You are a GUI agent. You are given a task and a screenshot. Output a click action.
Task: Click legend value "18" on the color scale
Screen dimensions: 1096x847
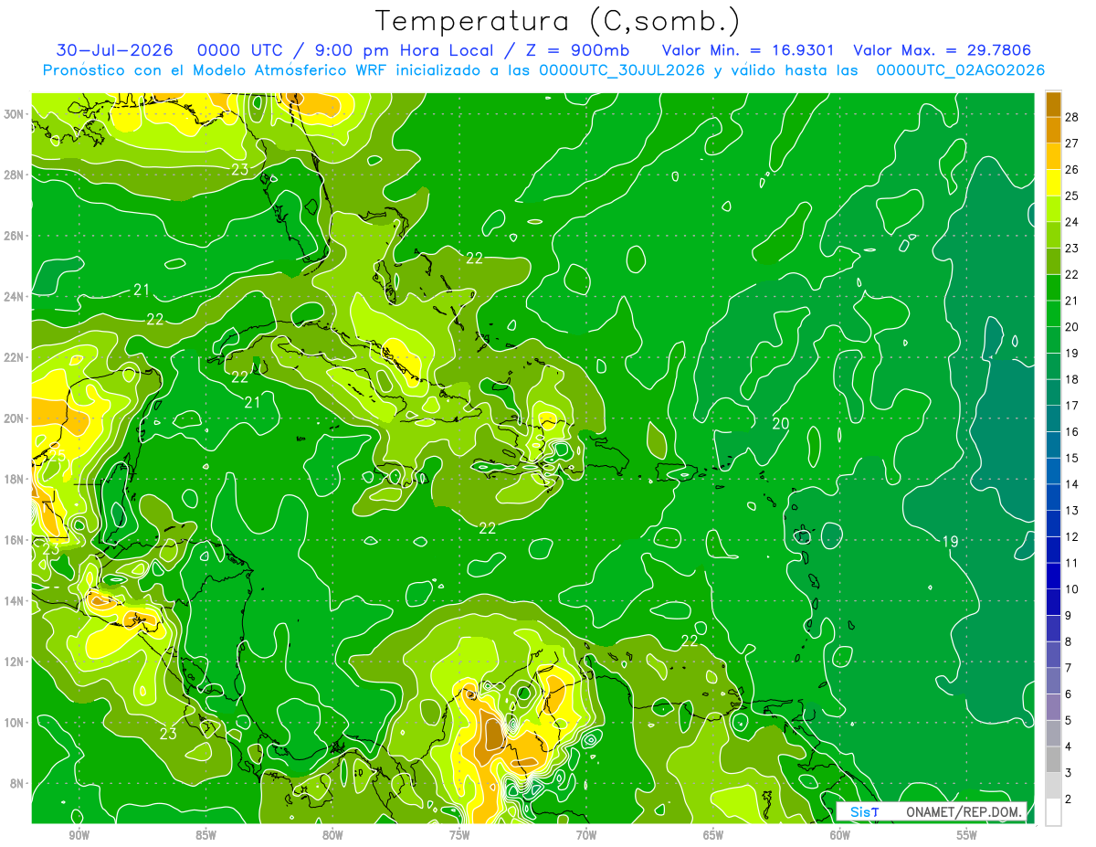click(x=1072, y=379)
